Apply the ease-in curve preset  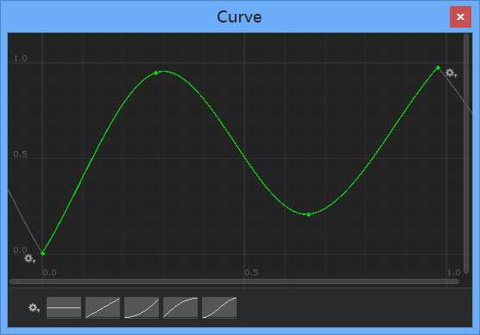pos(142,307)
